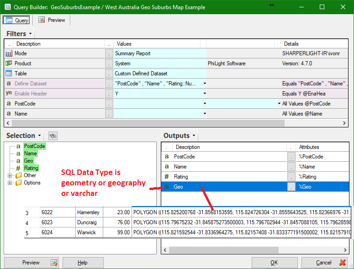The height and width of the screenshot is (269, 354).
Task: Click the Filters horizontal scrollbar thumb
Action: pyautogui.click(x=148, y=123)
